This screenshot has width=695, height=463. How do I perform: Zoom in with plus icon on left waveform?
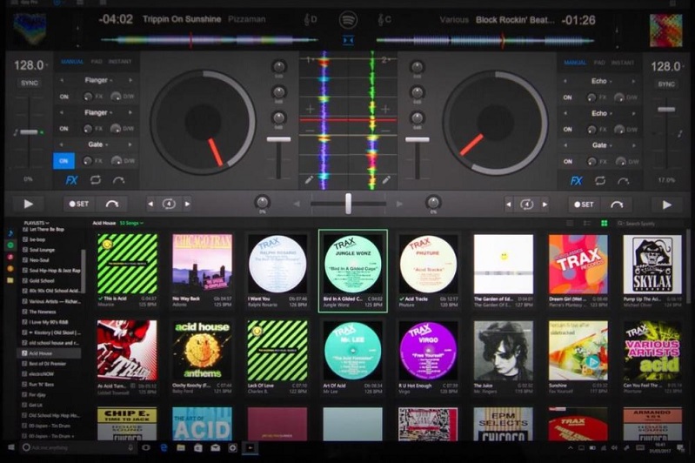pyautogui.click(x=311, y=108)
